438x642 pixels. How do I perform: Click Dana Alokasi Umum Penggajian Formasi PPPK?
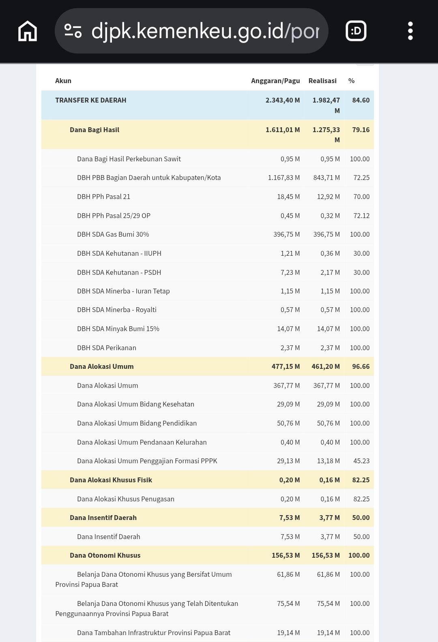pyautogui.click(x=147, y=461)
